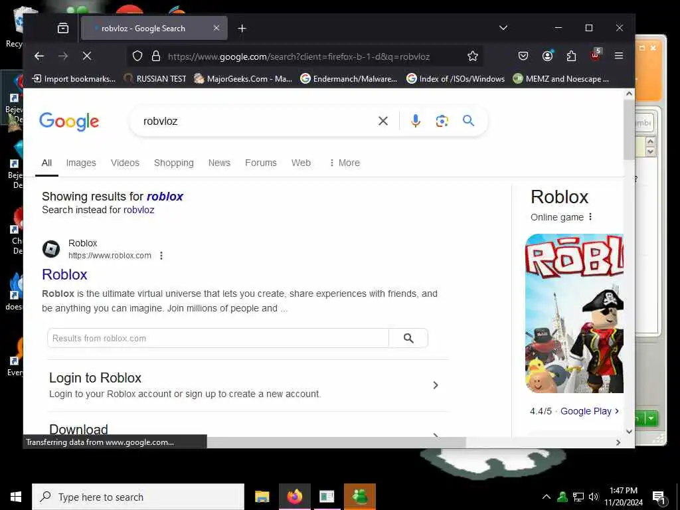Click the Firefox taskbar icon
Viewport: 680px width, 510px height.
coord(294,497)
